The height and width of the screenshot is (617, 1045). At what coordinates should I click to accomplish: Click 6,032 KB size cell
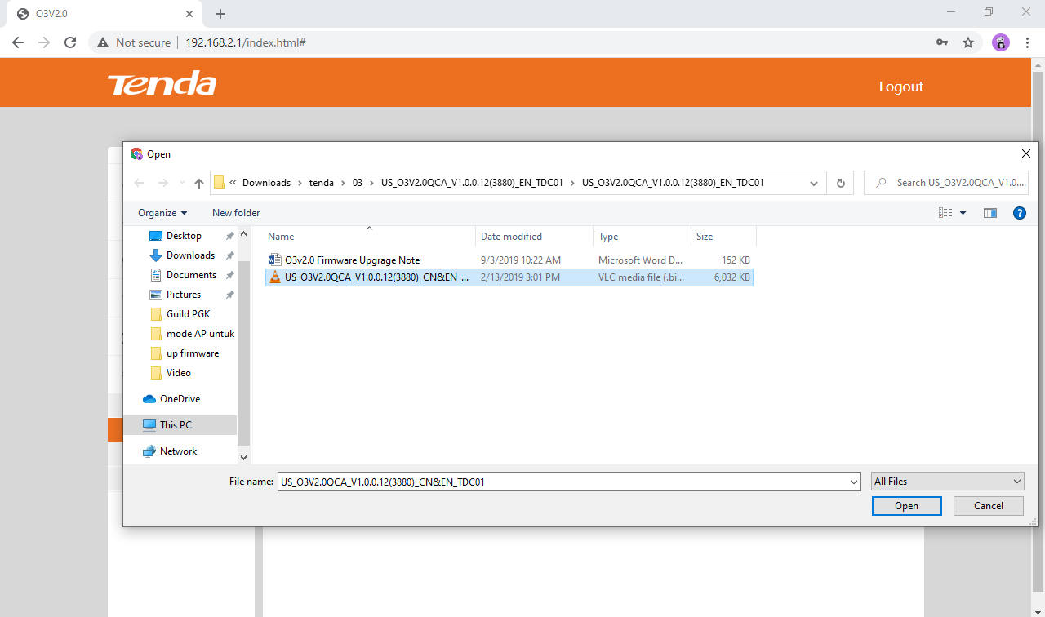point(731,277)
